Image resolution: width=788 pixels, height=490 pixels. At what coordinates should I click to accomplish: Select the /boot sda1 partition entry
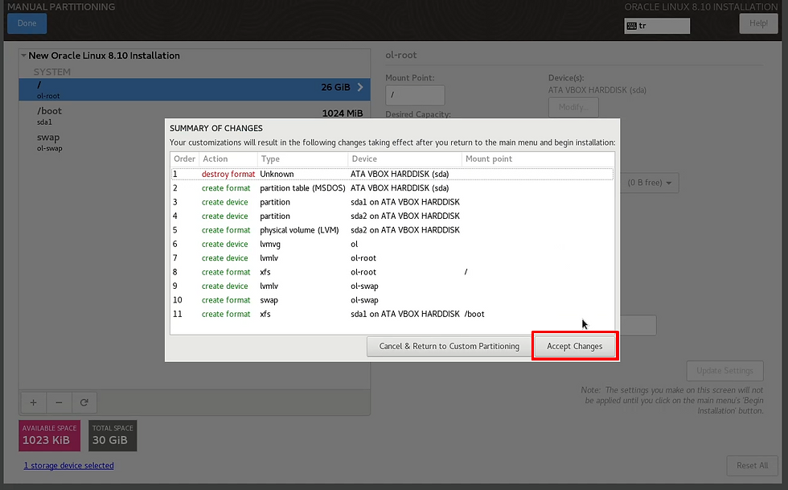[195, 116]
